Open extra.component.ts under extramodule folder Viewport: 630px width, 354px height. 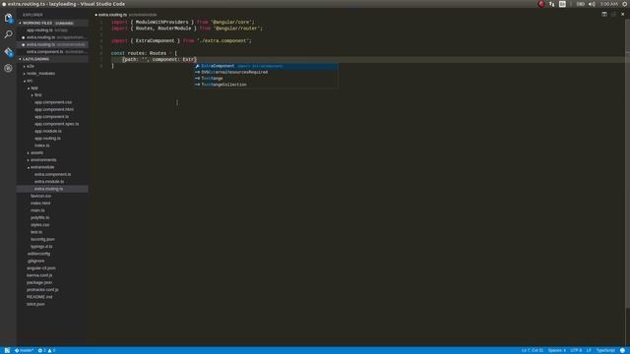coord(52,175)
